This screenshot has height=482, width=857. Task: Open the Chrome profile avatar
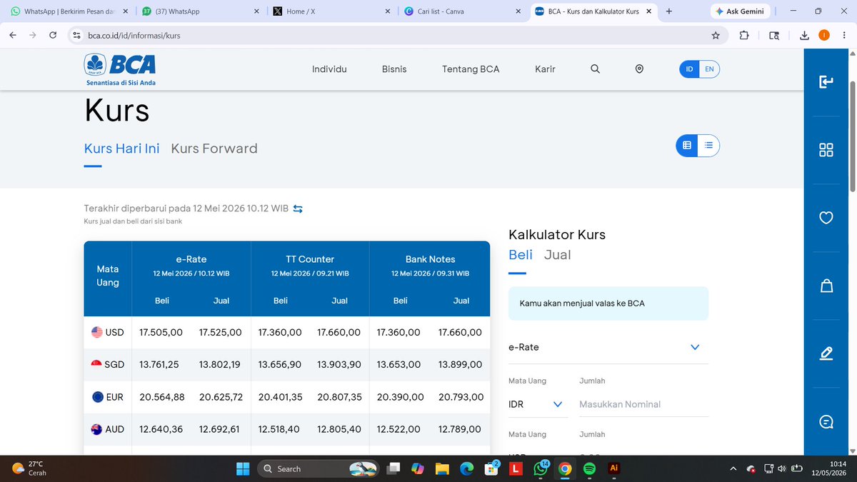click(824, 35)
